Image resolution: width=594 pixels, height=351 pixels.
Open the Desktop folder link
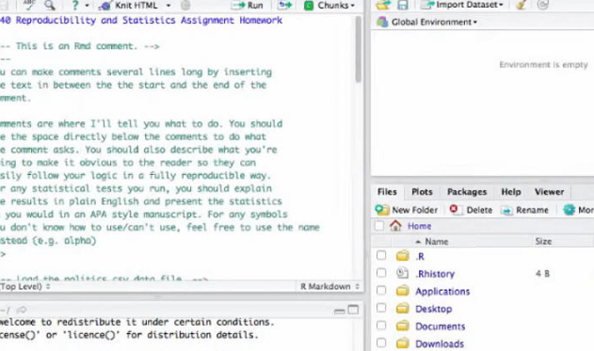pos(434,309)
